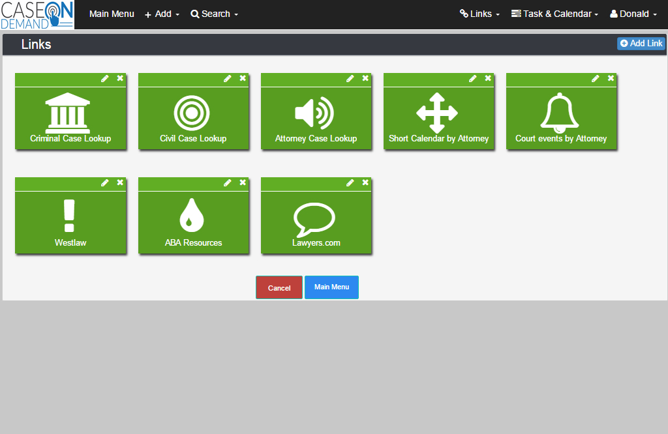Open Westlaw exclamation mark icon
The image size is (668, 434).
pos(69,215)
